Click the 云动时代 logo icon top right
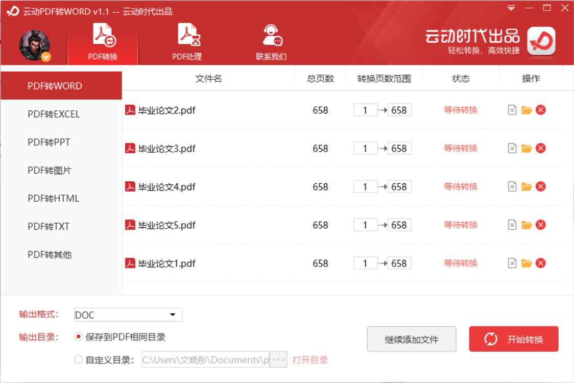Viewport: 574px width, 383px height. tap(540, 42)
